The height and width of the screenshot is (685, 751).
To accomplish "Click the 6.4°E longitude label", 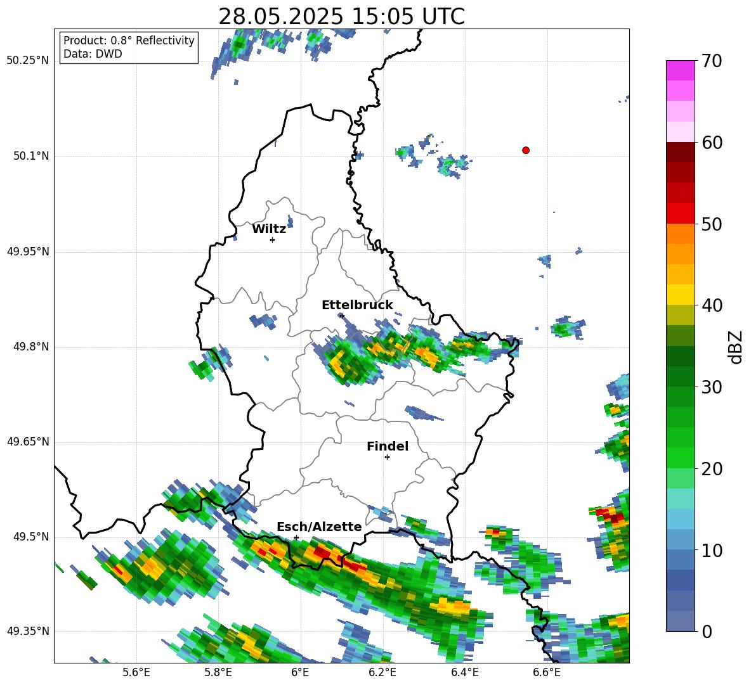I will pyautogui.click(x=464, y=672).
